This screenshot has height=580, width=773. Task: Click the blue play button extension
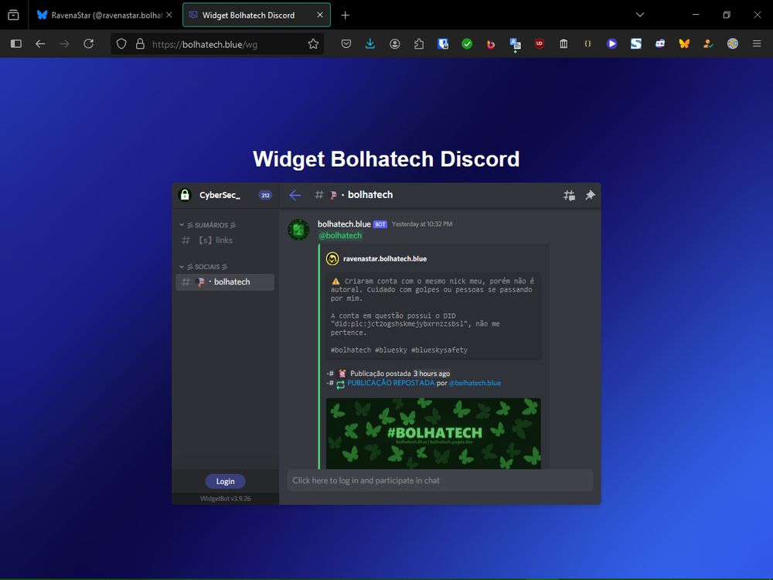(x=611, y=44)
